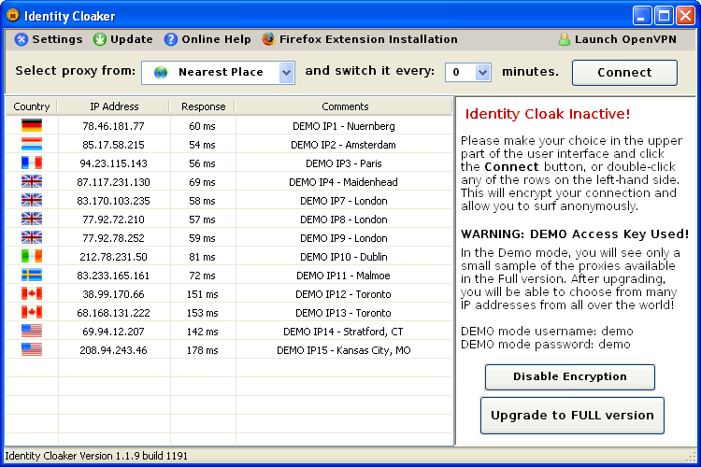Click the Canadian flag for DEMO IP12
The height and width of the screenshot is (467, 701).
32,293
